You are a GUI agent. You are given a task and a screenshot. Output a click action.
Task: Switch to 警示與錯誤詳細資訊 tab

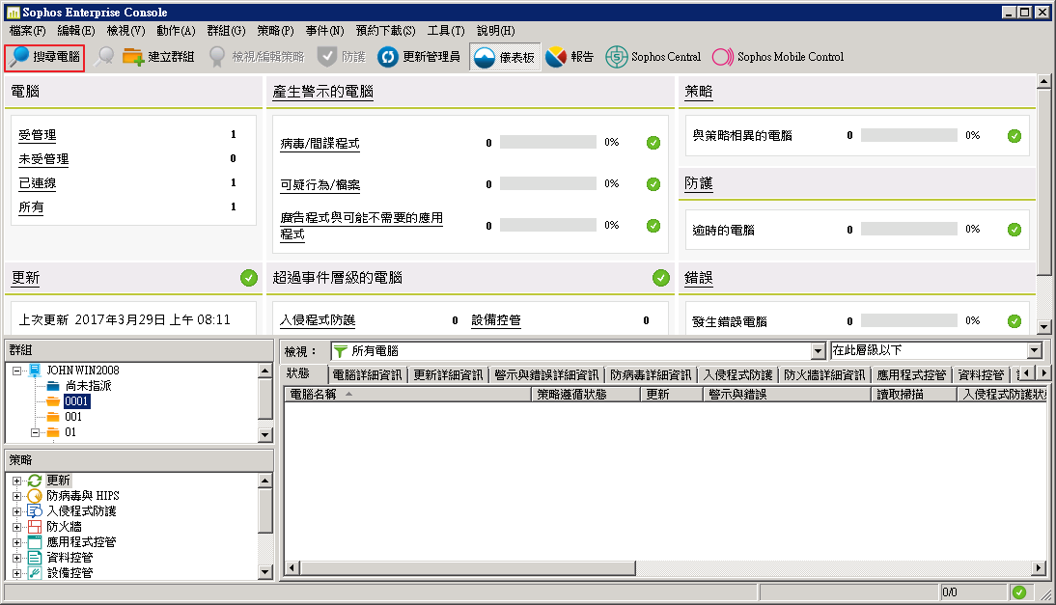pos(546,374)
